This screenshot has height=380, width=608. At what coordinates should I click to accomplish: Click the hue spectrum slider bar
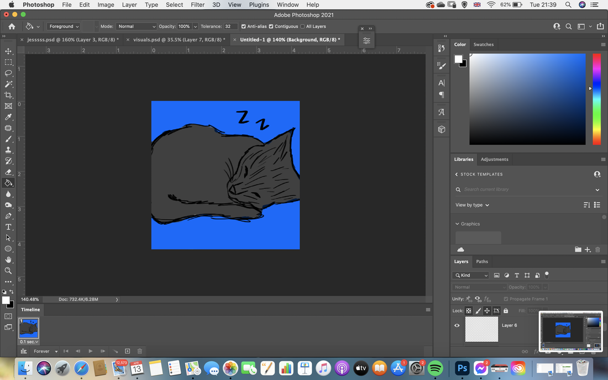click(596, 99)
